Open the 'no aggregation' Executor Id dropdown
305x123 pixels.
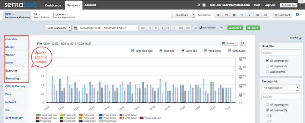click(x=280, y=88)
